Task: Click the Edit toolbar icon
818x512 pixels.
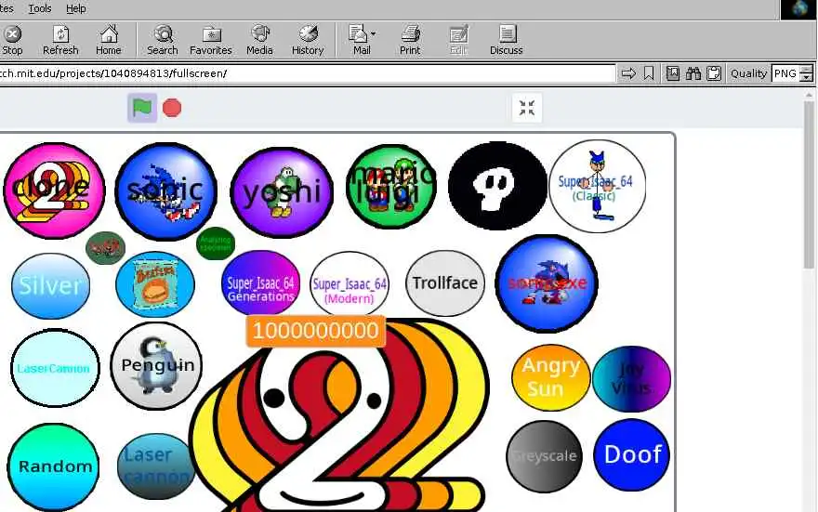Action: 458,40
